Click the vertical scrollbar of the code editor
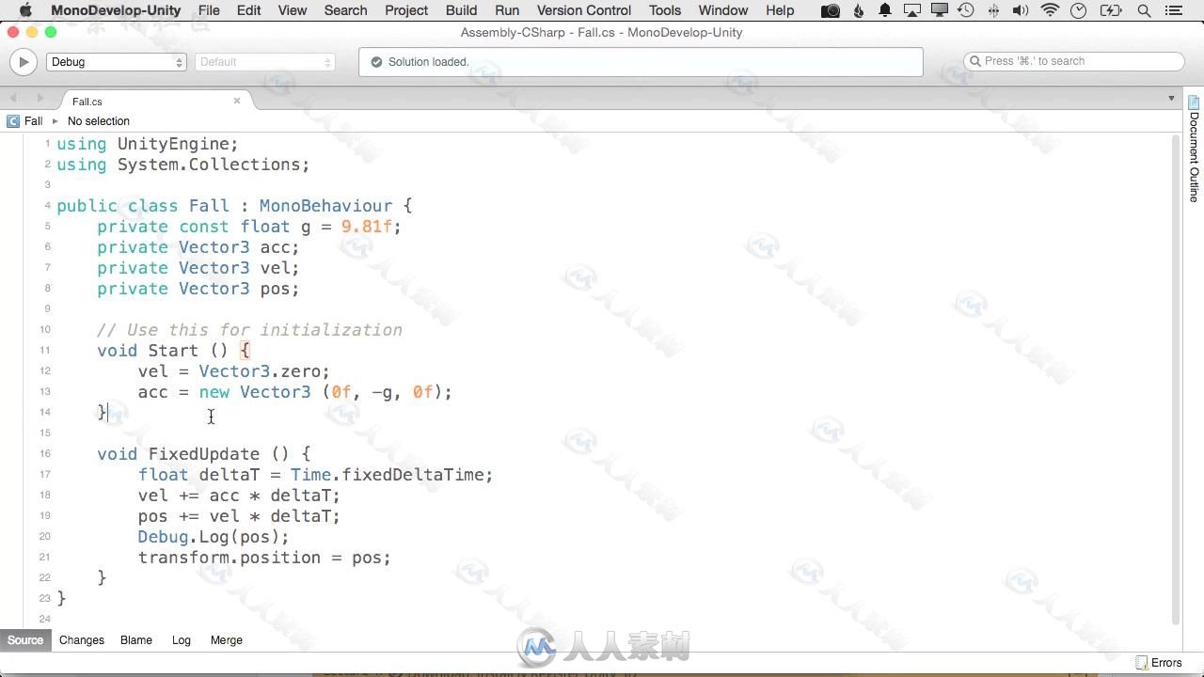This screenshot has height=677, width=1204. (1175, 379)
